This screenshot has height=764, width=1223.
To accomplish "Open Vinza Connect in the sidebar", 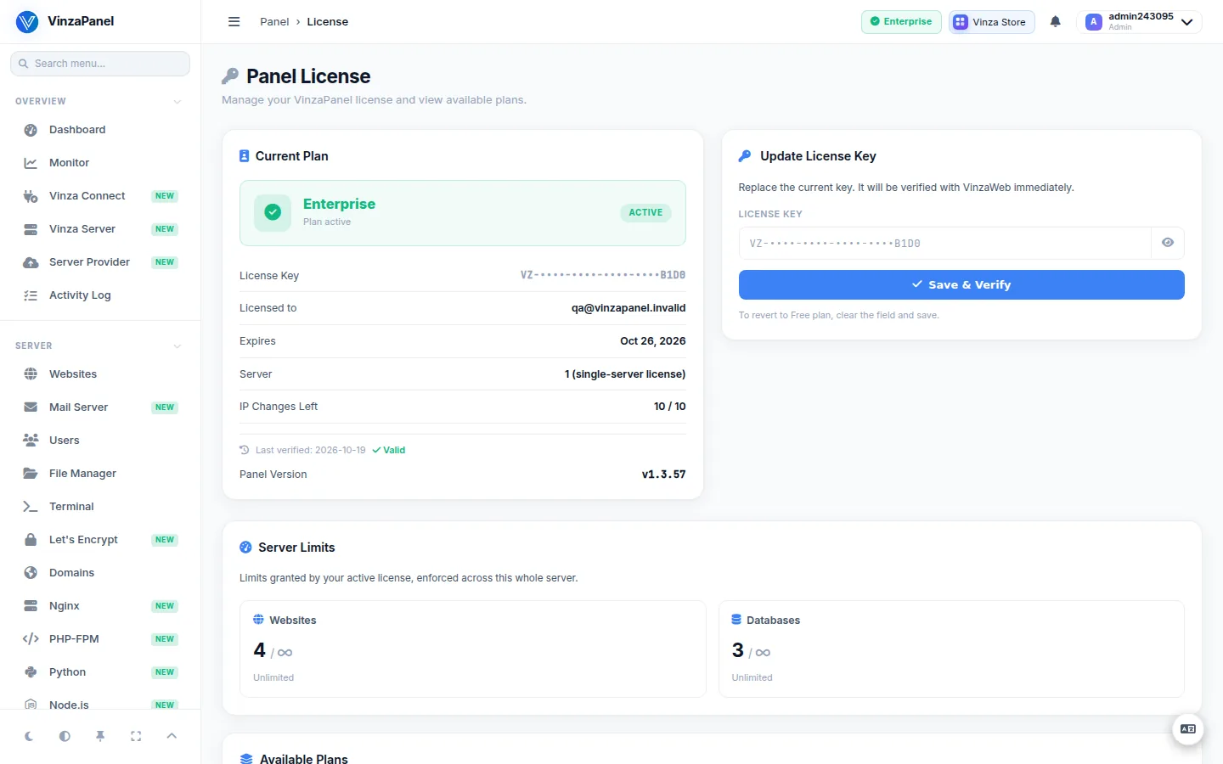I will point(100,196).
